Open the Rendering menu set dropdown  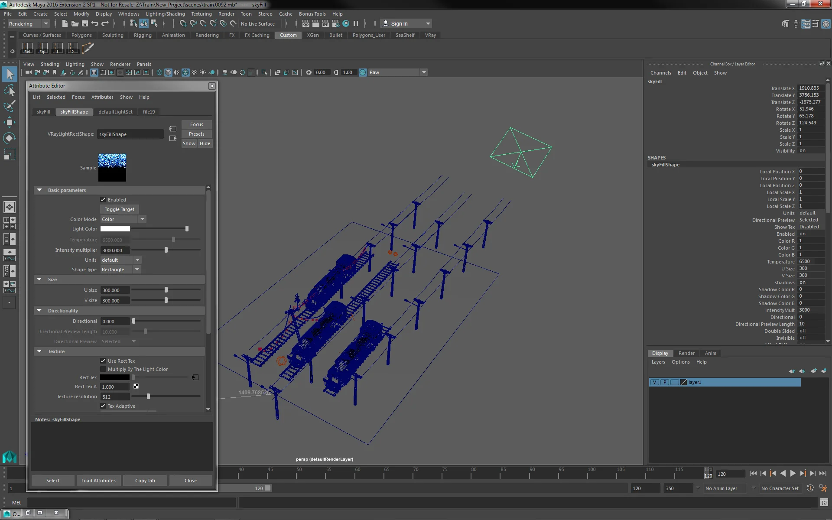click(x=29, y=24)
